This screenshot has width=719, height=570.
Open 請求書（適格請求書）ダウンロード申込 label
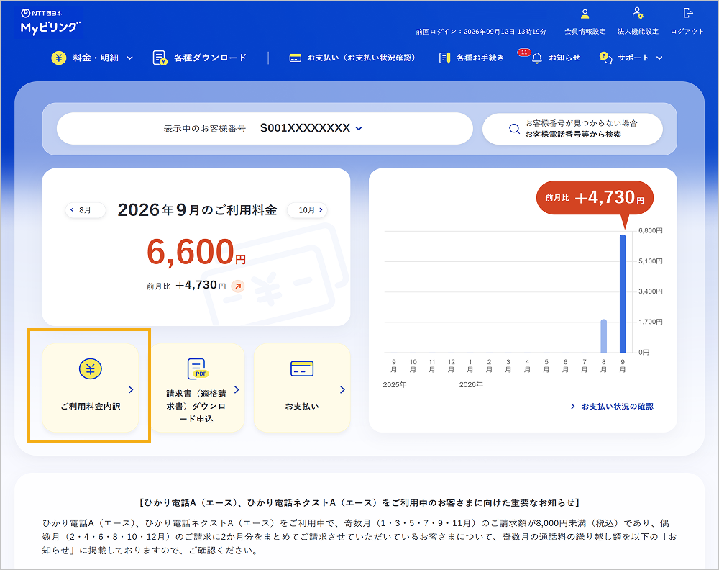196,406
